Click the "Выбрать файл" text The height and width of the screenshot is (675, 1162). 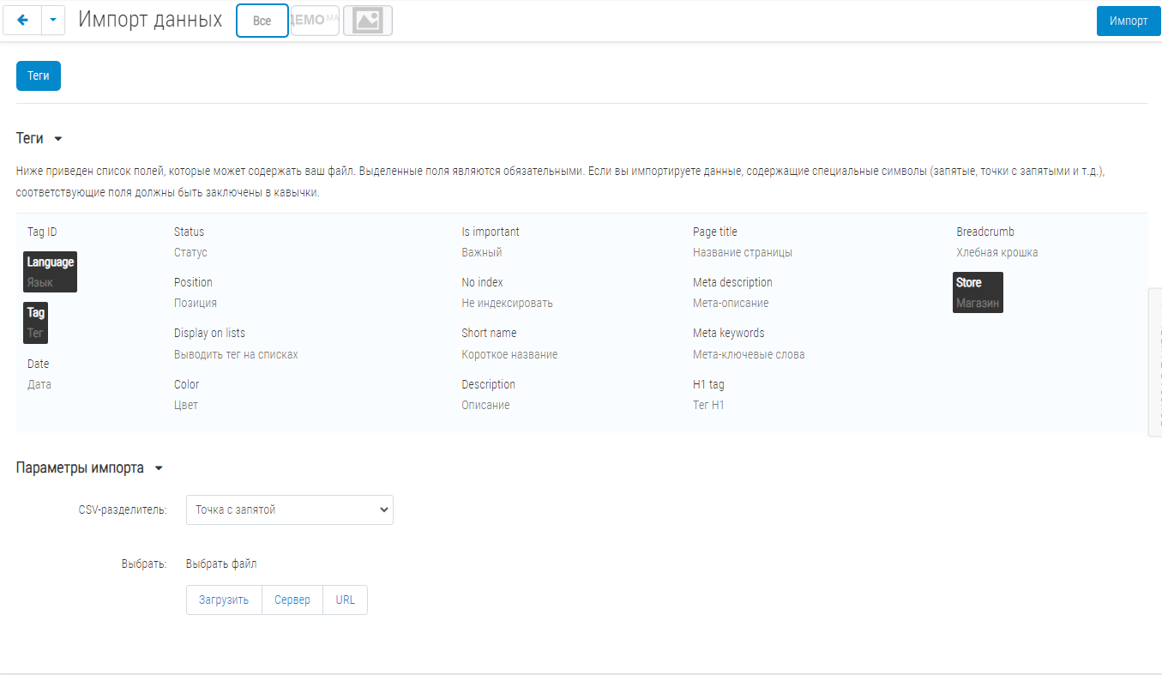click(x=221, y=564)
